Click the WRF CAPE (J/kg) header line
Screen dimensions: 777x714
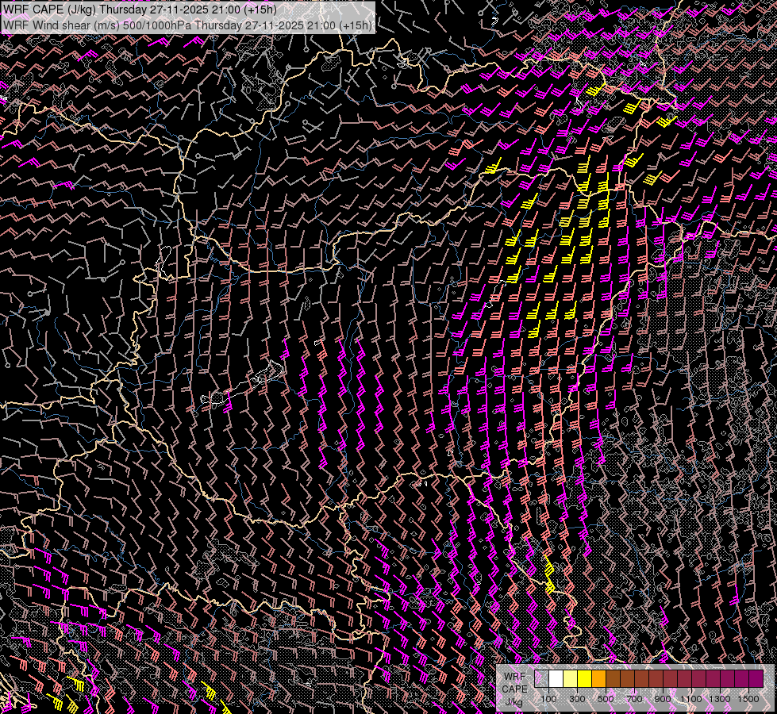pos(140,10)
